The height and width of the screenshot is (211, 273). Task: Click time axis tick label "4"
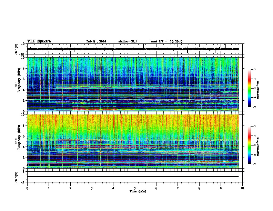(x=113, y=188)
